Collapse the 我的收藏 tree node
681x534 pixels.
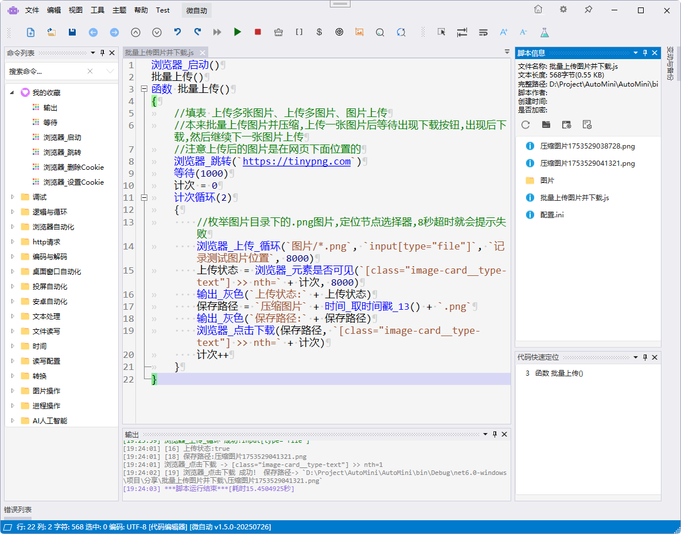click(x=13, y=93)
